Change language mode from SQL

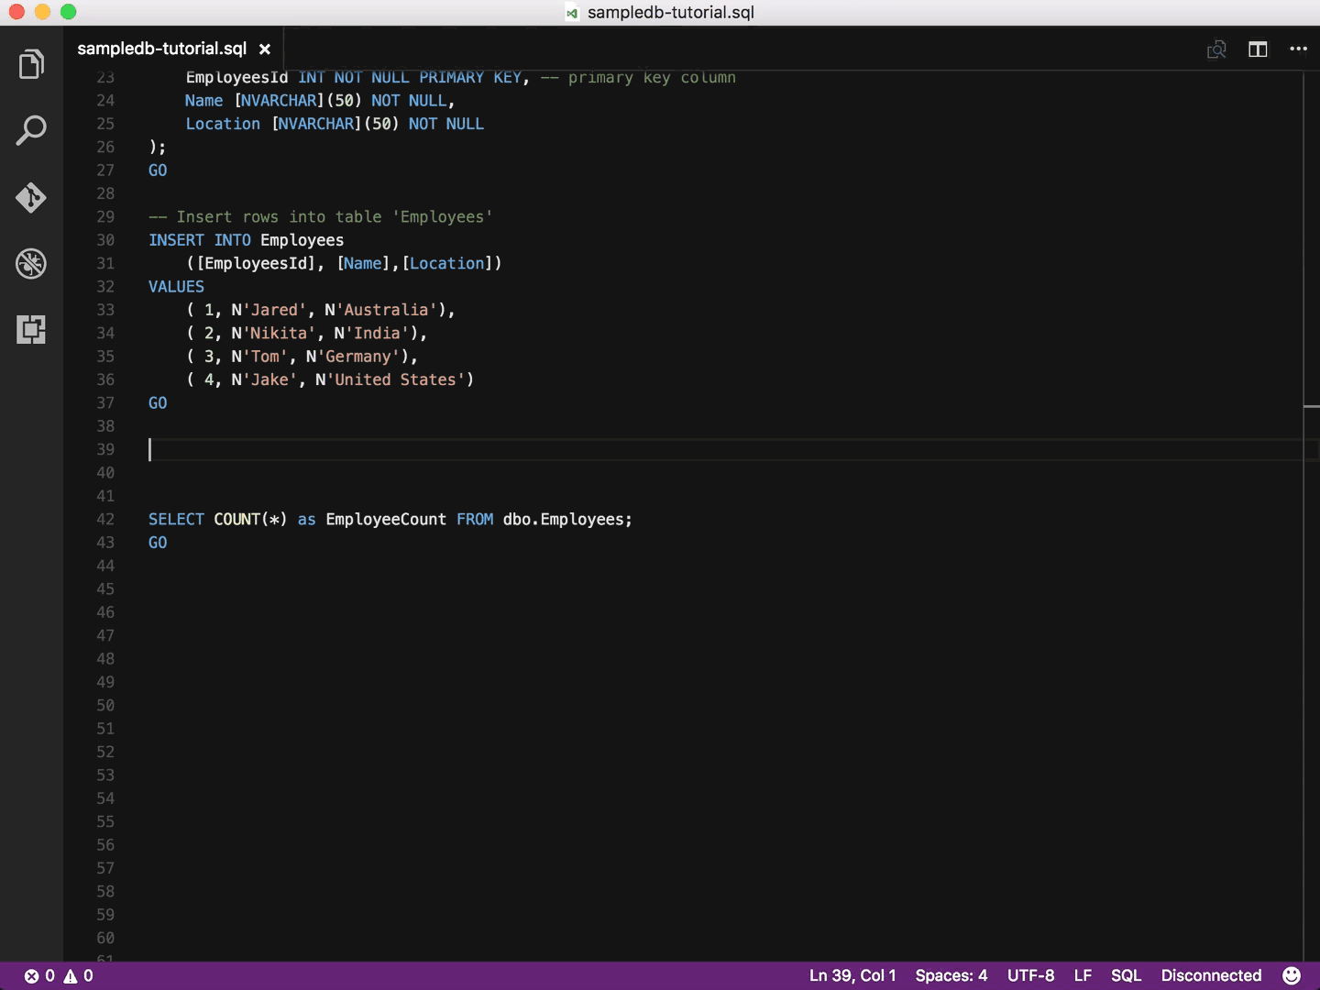coord(1126,975)
